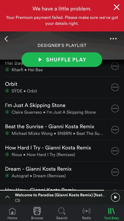This screenshot has width=124, height=221.
Task: Open options for Dream - Gianni Kosta Remix
Action: pos(115,172)
